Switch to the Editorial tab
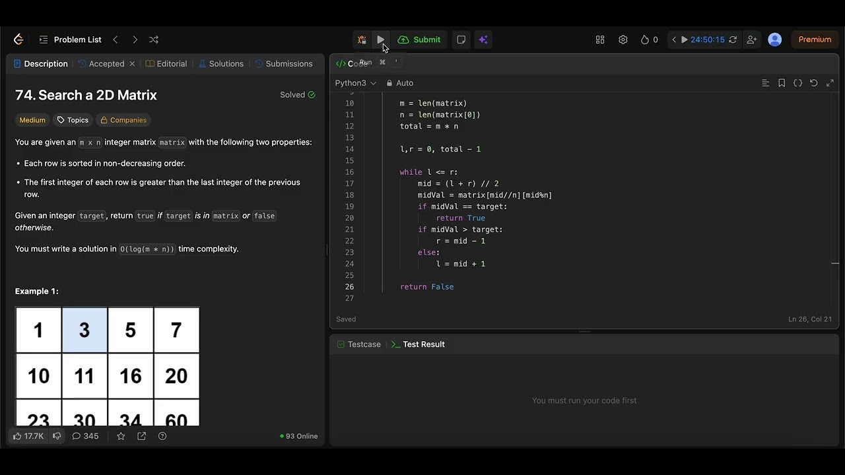Image resolution: width=845 pixels, height=475 pixels. pos(166,64)
